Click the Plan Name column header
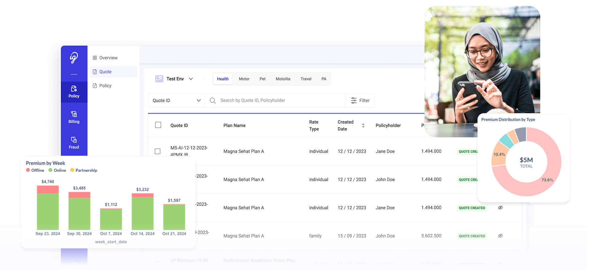Image resolution: width=590 pixels, height=270 pixels. 234,125
